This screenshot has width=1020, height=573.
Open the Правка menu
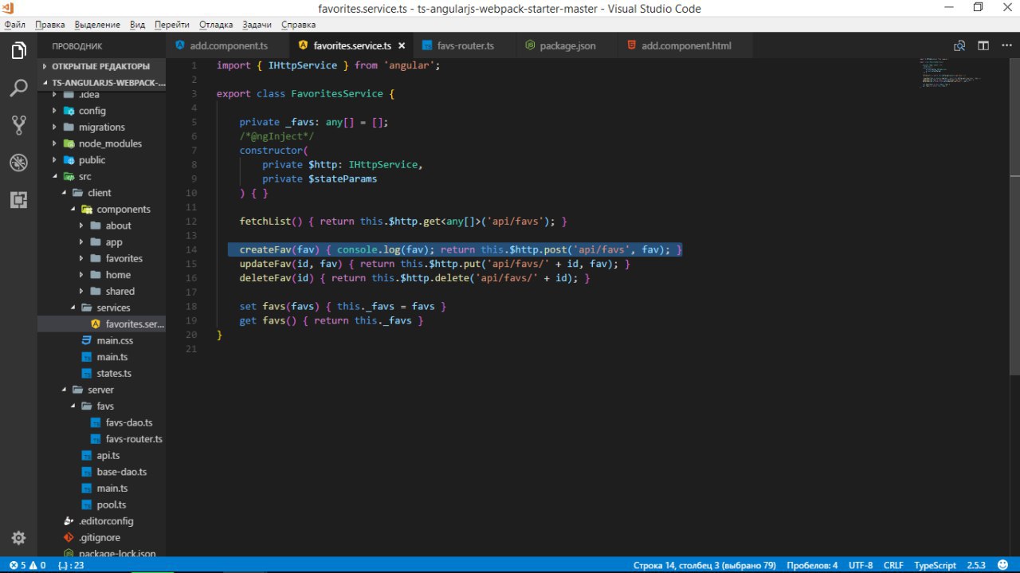pos(50,25)
